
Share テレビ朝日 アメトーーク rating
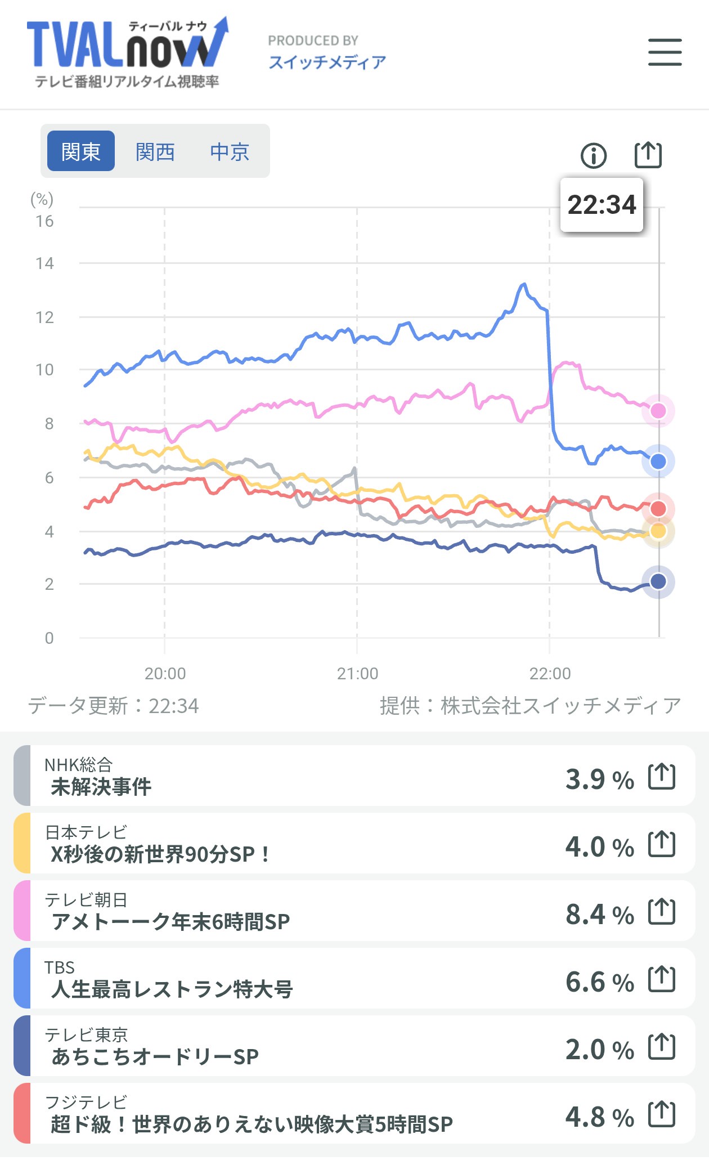tap(661, 912)
